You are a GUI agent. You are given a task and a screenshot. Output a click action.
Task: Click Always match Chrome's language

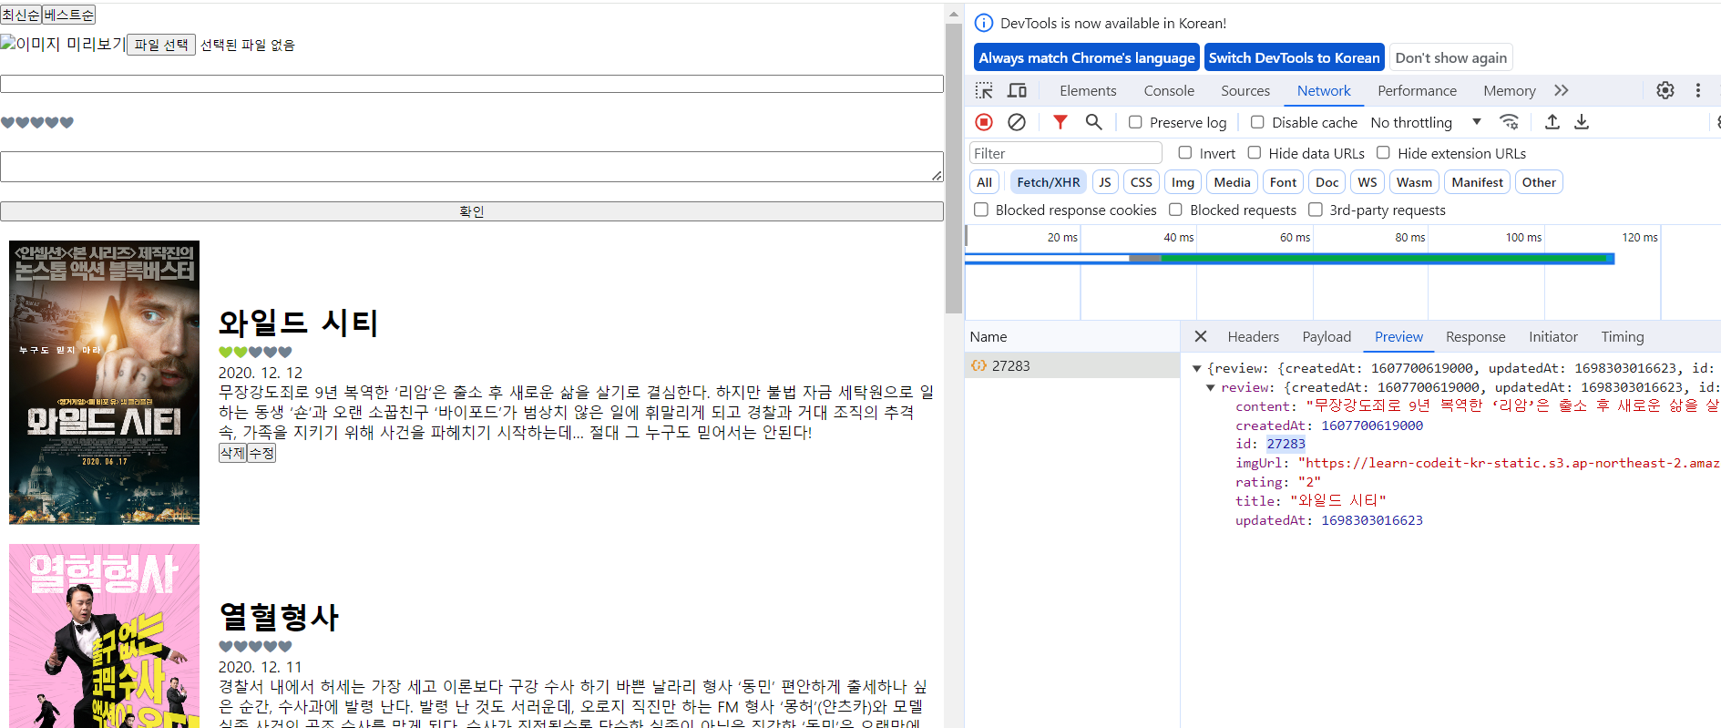tap(1086, 57)
